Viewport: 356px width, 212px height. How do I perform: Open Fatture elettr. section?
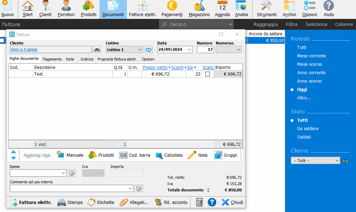(x=143, y=9)
